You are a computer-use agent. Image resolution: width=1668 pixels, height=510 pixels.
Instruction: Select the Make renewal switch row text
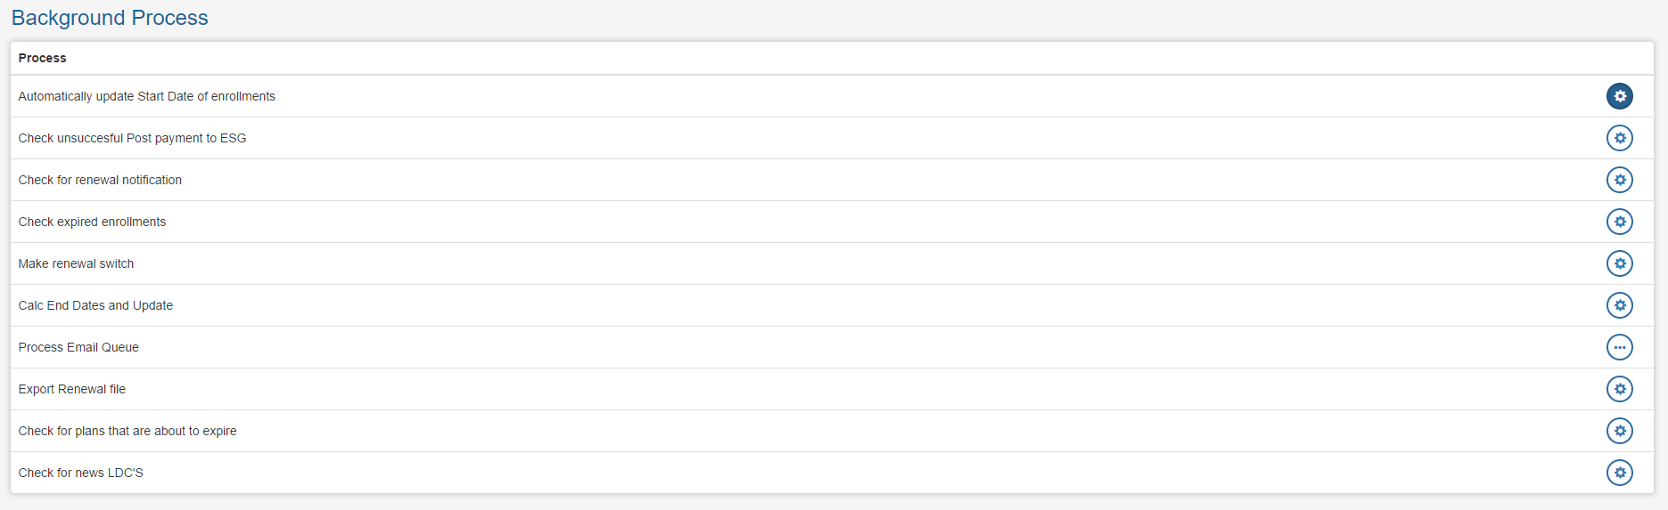click(x=77, y=263)
